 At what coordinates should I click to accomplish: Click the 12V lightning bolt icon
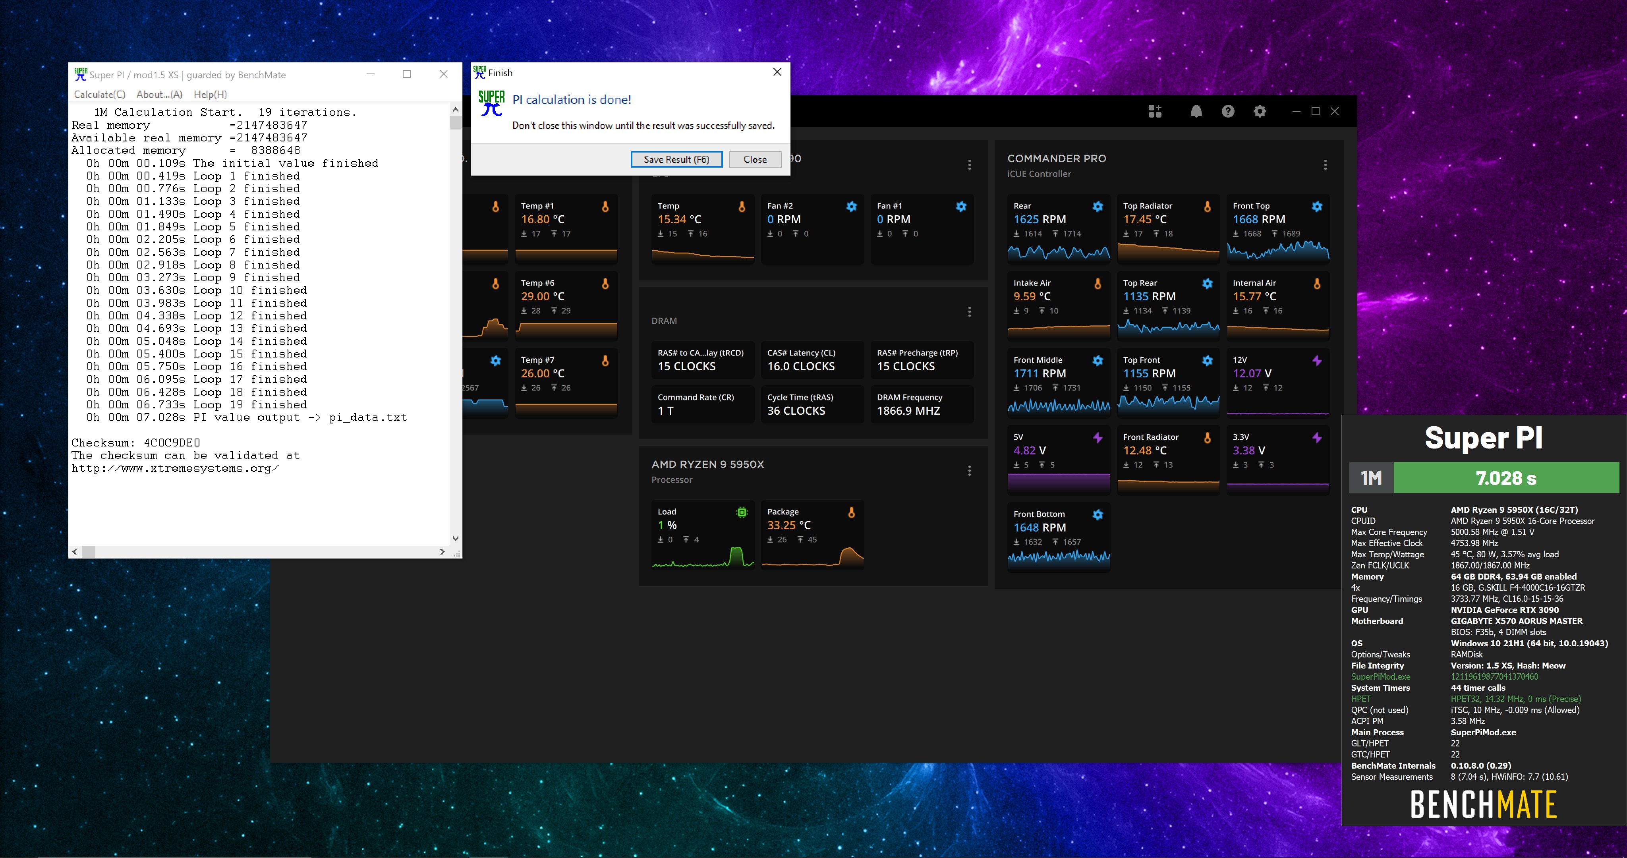pos(1317,361)
